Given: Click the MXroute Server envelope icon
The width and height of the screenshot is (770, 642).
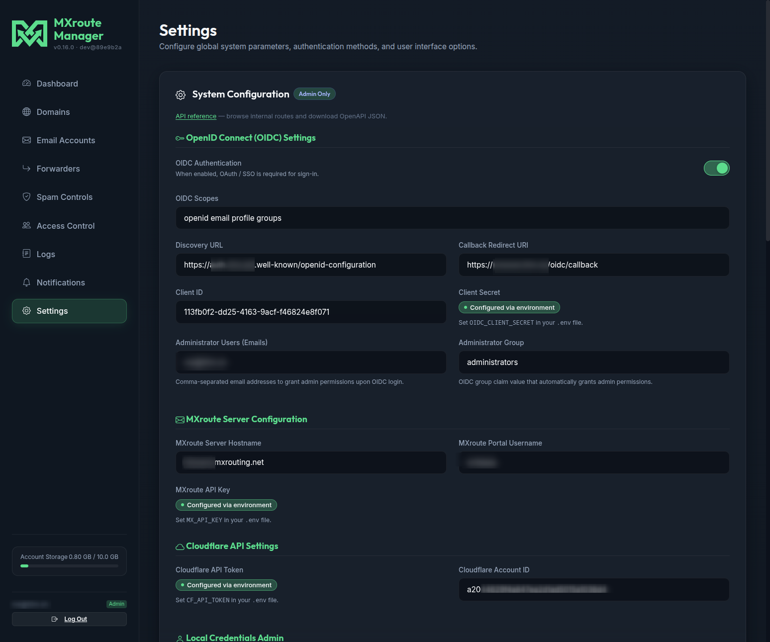Looking at the screenshot, I should [x=180, y=420].
